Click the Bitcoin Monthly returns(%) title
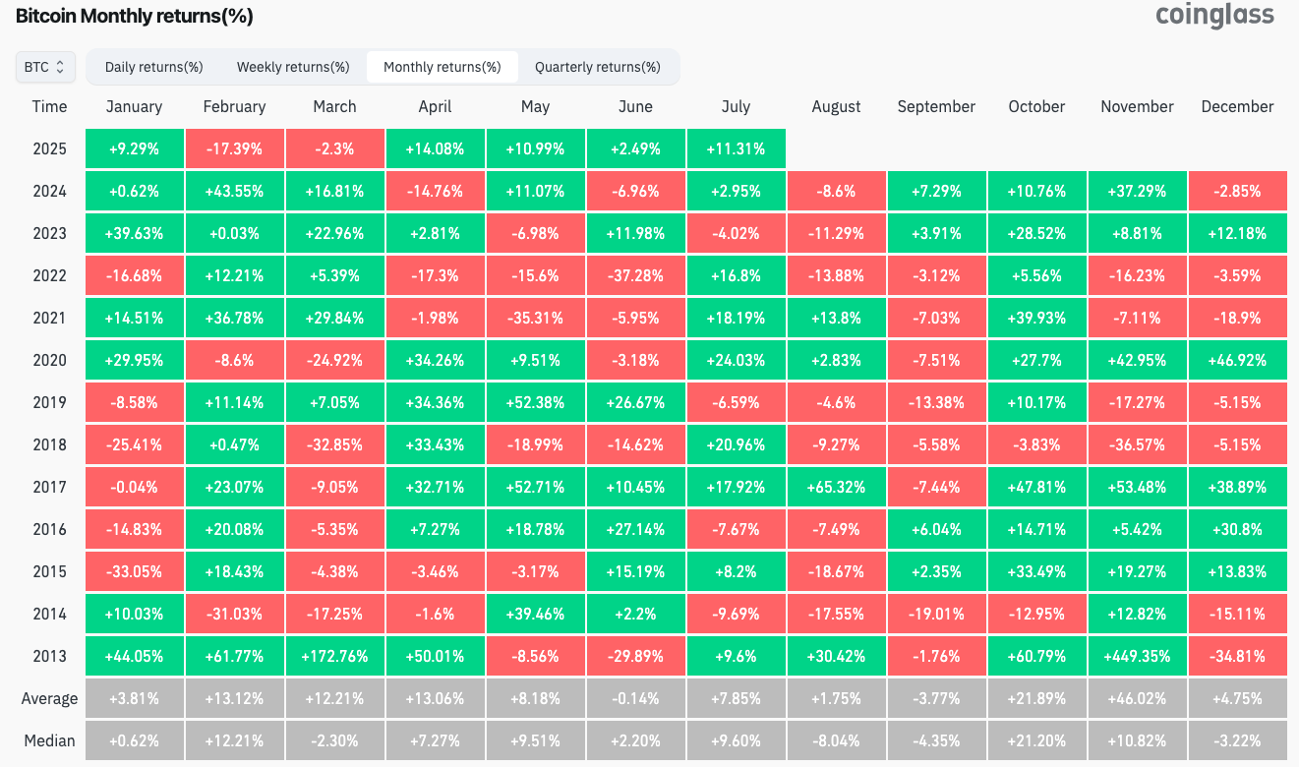 (x=135, y=16)
